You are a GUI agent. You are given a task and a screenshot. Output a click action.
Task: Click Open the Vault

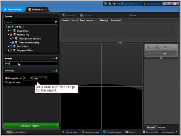[150, 132]
